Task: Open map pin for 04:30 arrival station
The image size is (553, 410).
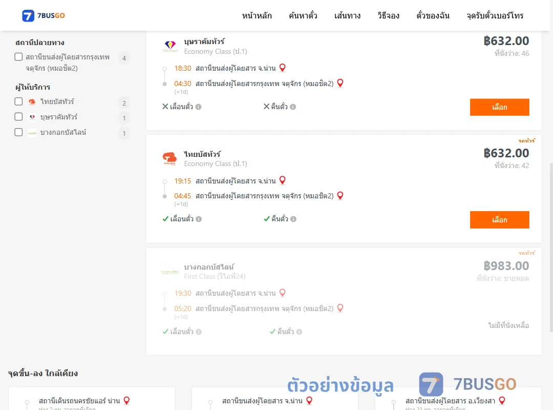Action: pos(341,83)
